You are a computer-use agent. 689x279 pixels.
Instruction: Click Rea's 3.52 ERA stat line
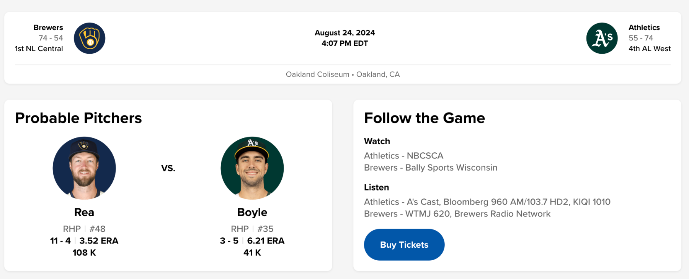99,241
